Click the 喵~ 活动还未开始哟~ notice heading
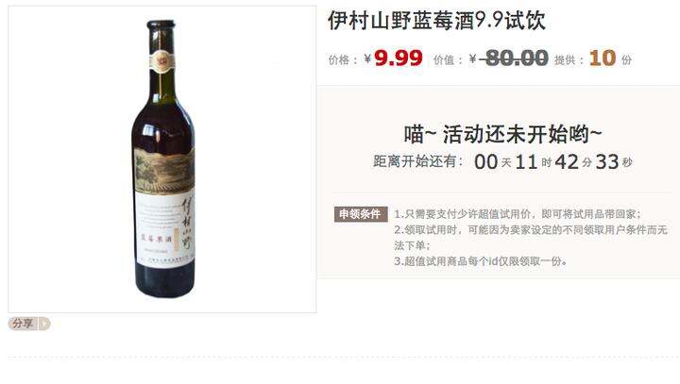 503,134
